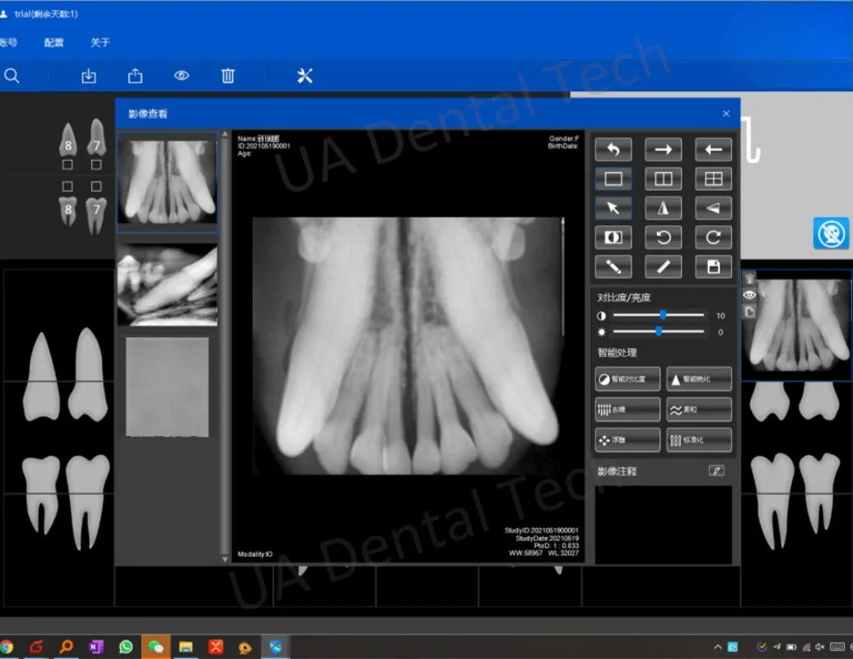Rotate image counterclockwise

tap(663, 238)
